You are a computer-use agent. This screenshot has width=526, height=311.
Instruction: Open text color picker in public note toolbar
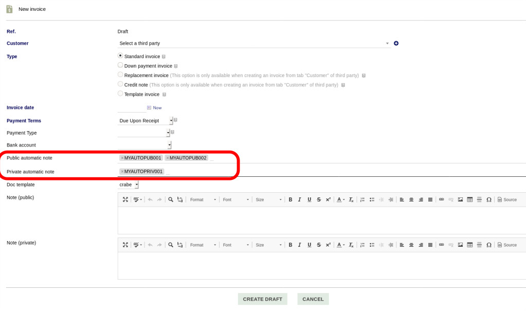click(341, 199)
